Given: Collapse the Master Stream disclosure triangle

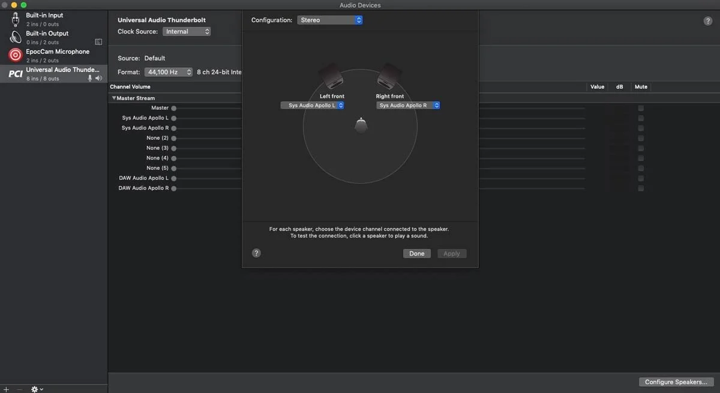Looking at the screenshot, I should click(x=113, y=98).
